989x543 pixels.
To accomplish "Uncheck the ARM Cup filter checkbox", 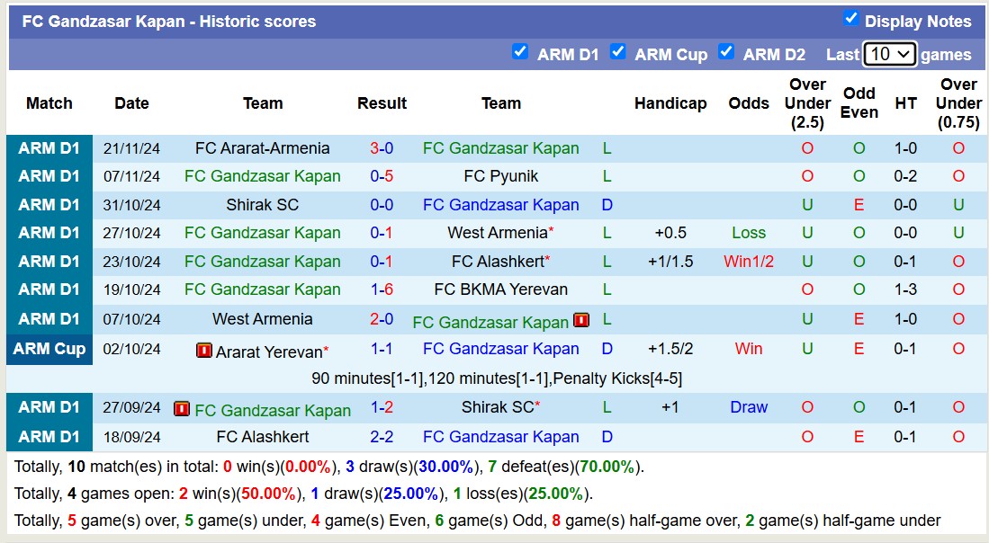I will click(617, 52).
